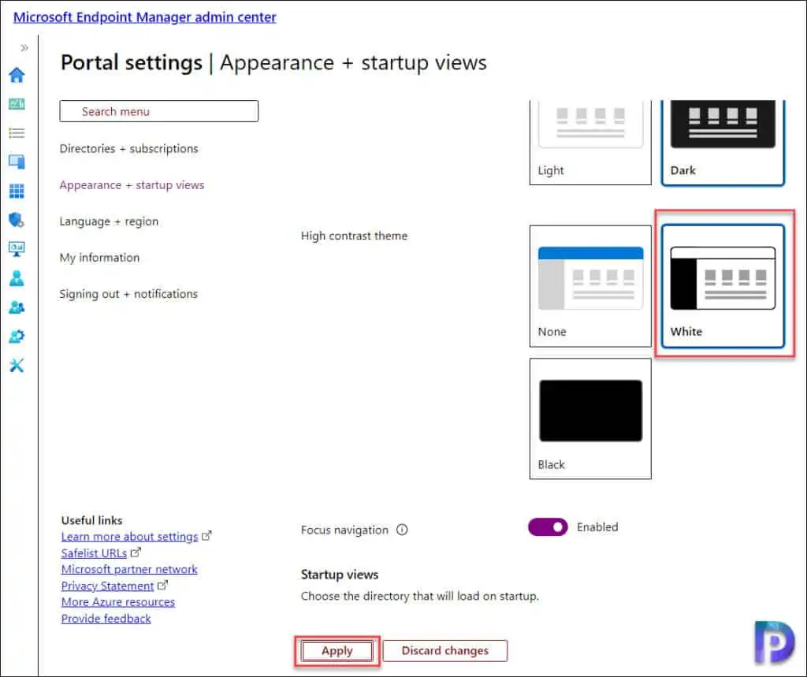Click Focus navigation info icon
Image resolution: width=807 pixels, height=677 pixels.
point(402,530)
